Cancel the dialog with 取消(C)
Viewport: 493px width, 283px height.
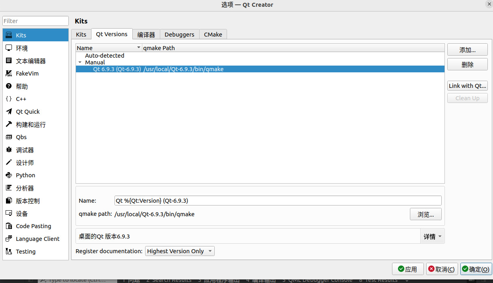[442, 269]
